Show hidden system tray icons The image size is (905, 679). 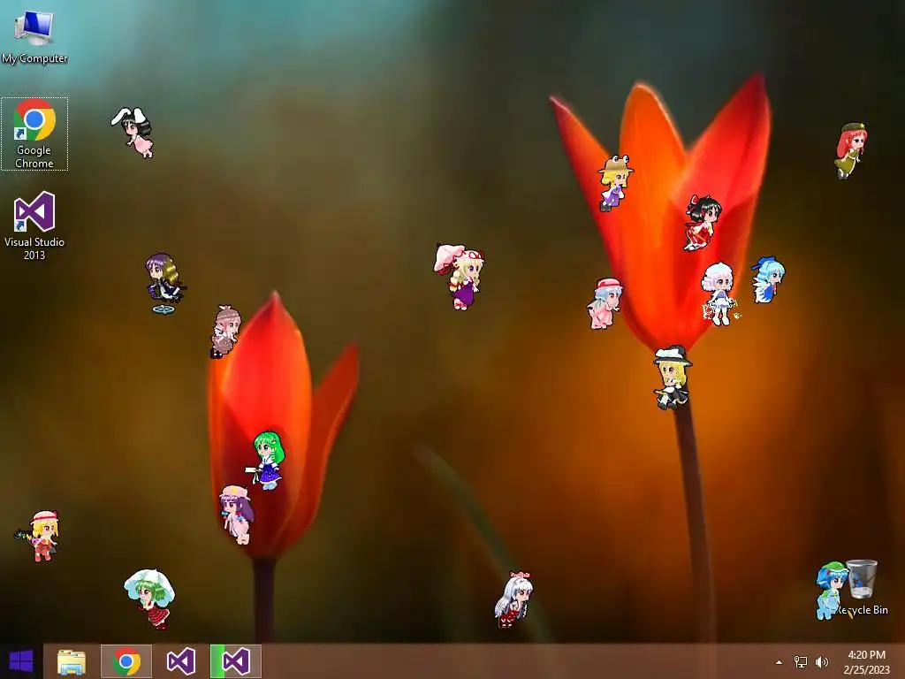tap(779, 662)
